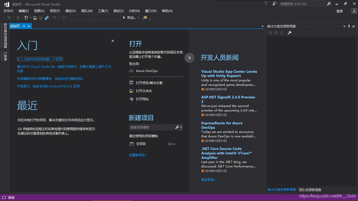
Task: Click the Save toolbar icon
Action: pyautogui.click(x=41, y=18)
